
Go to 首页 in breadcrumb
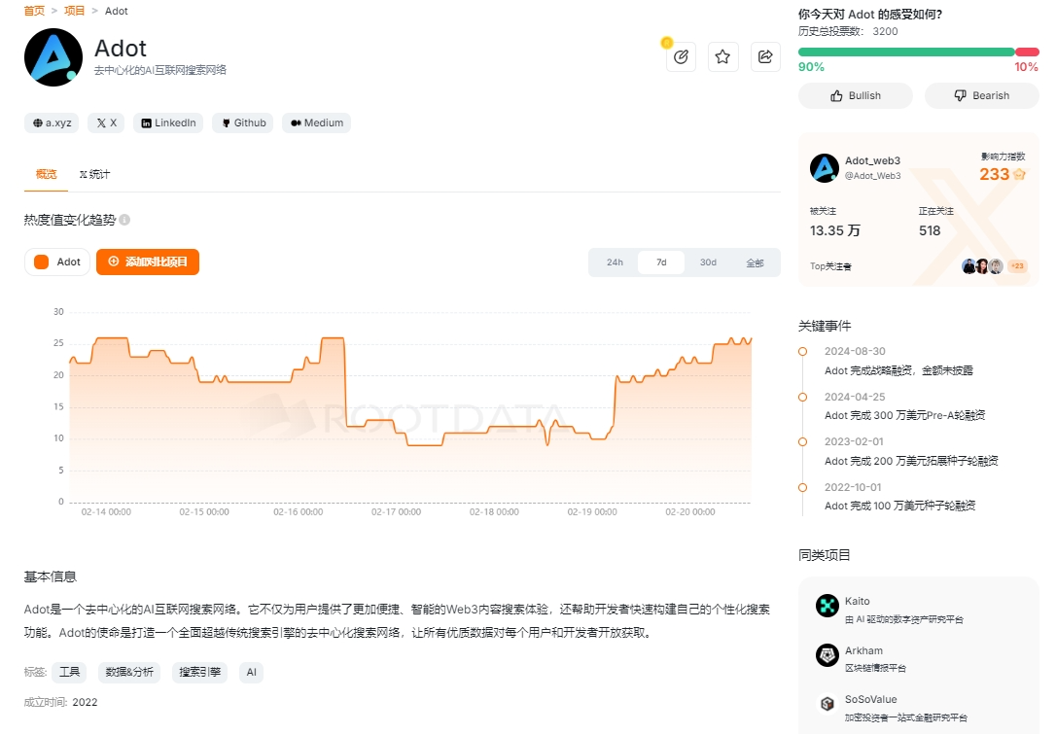34,11
